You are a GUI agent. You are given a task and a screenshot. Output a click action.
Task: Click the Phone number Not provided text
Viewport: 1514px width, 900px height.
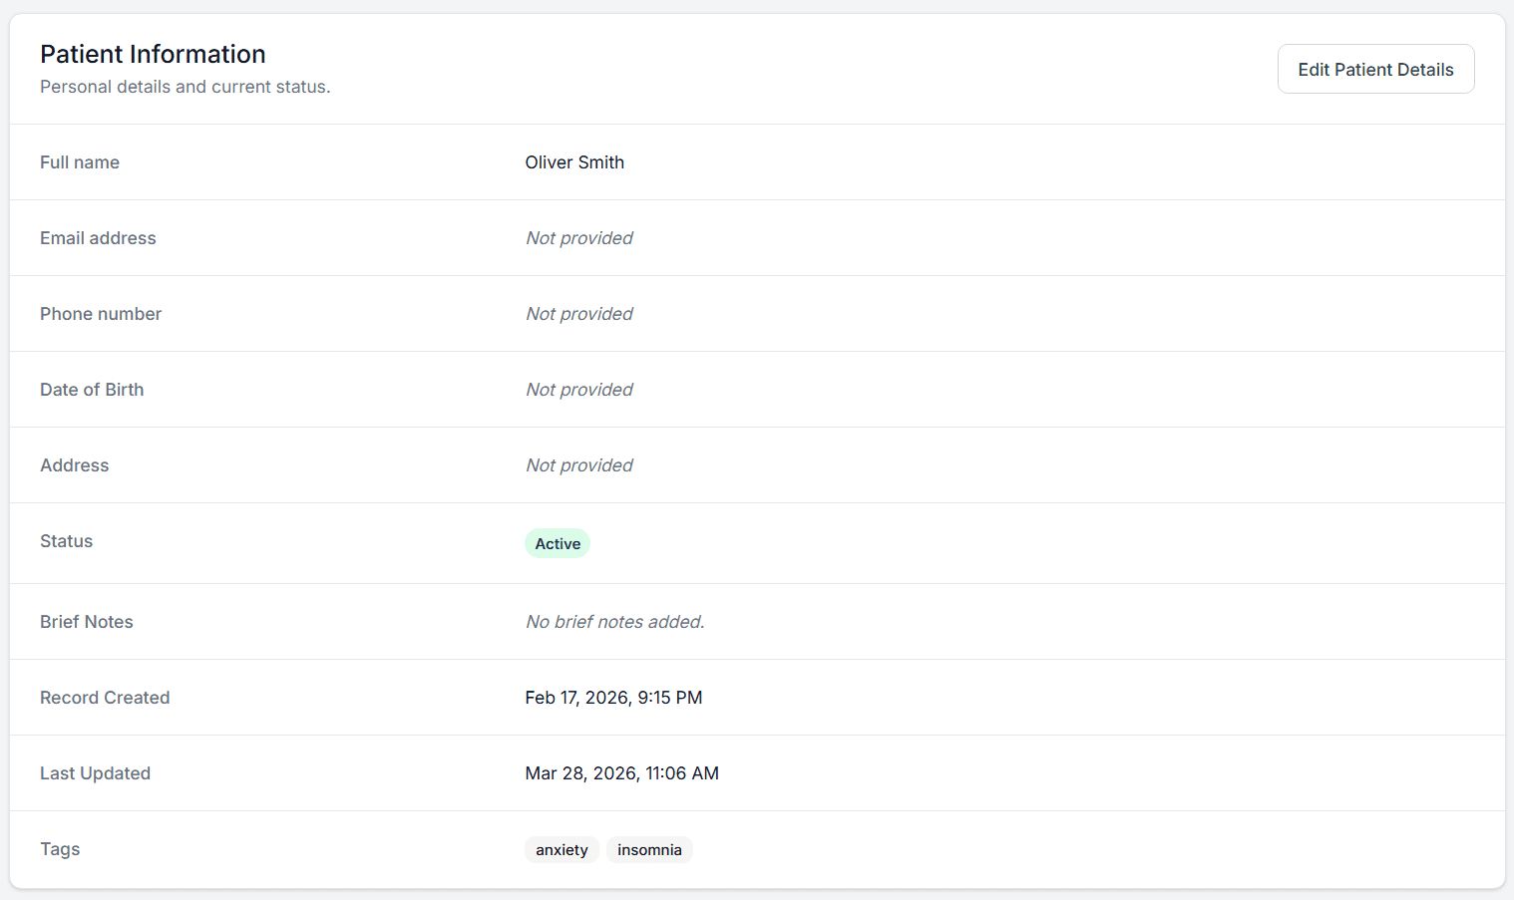coord(578,313)
